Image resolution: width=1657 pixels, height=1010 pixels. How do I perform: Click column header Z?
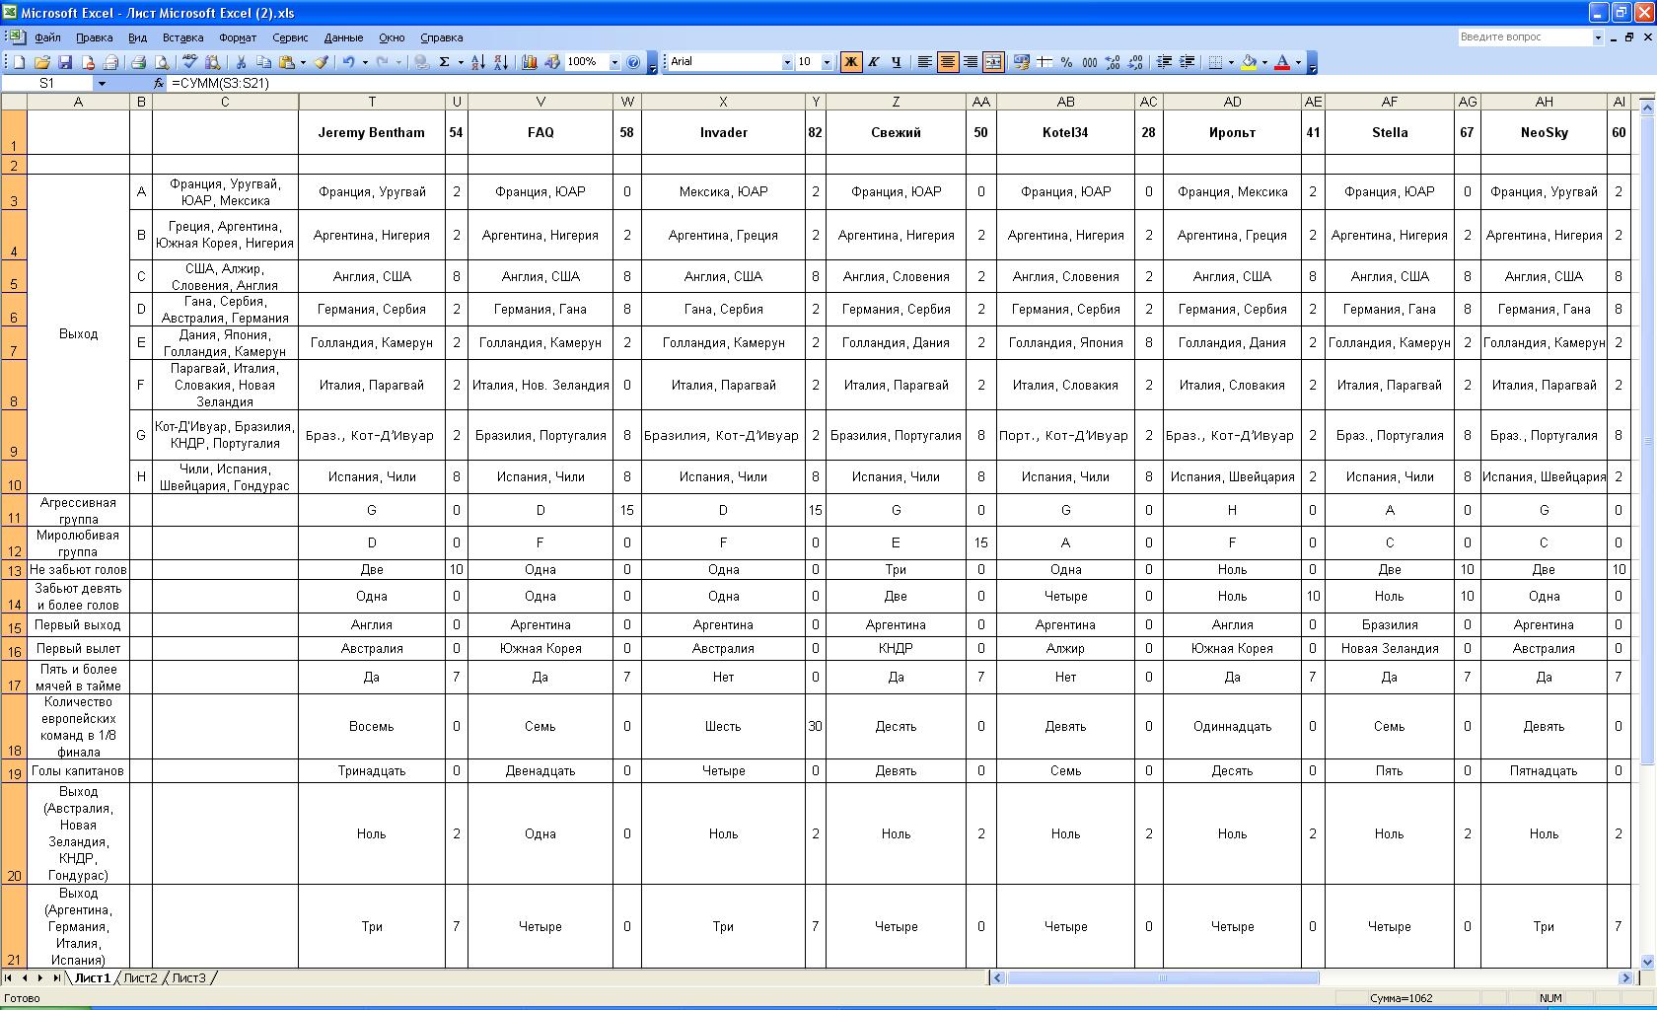[896, 102]
